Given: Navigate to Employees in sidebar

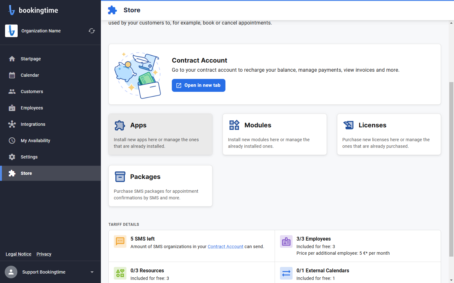Looking at the screenshot, I should pyautogui.click(x=50, y=108).
